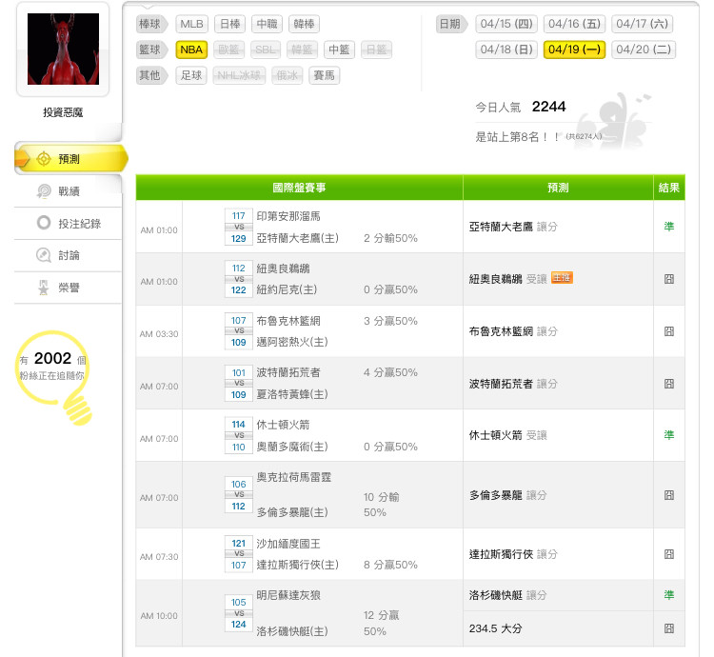Click the 其他 category label
Viewport: 714px width, 657px height.
coord(152,75)
